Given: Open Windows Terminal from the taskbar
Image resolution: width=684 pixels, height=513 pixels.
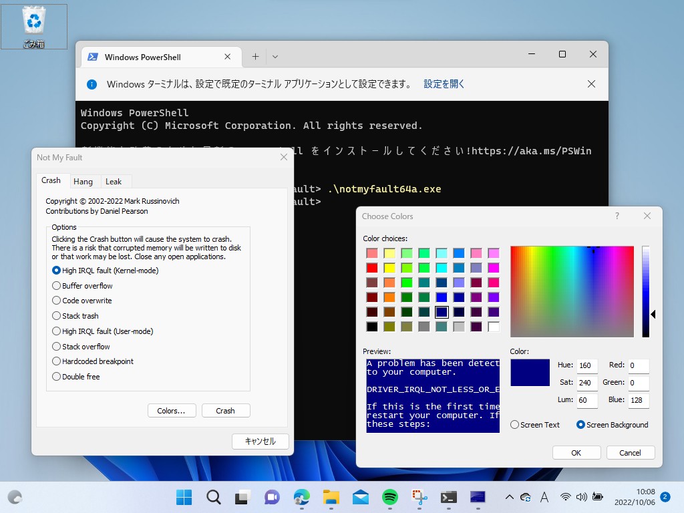Looking at the screenshot, I should point(448,498).
